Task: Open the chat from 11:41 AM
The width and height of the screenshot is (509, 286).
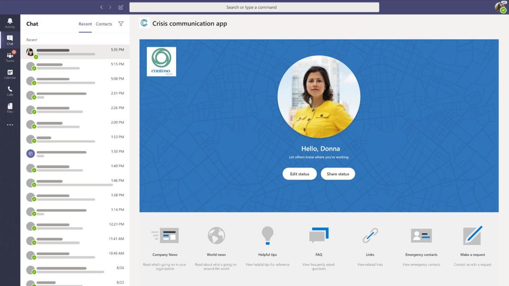Action: click(75, 241)
